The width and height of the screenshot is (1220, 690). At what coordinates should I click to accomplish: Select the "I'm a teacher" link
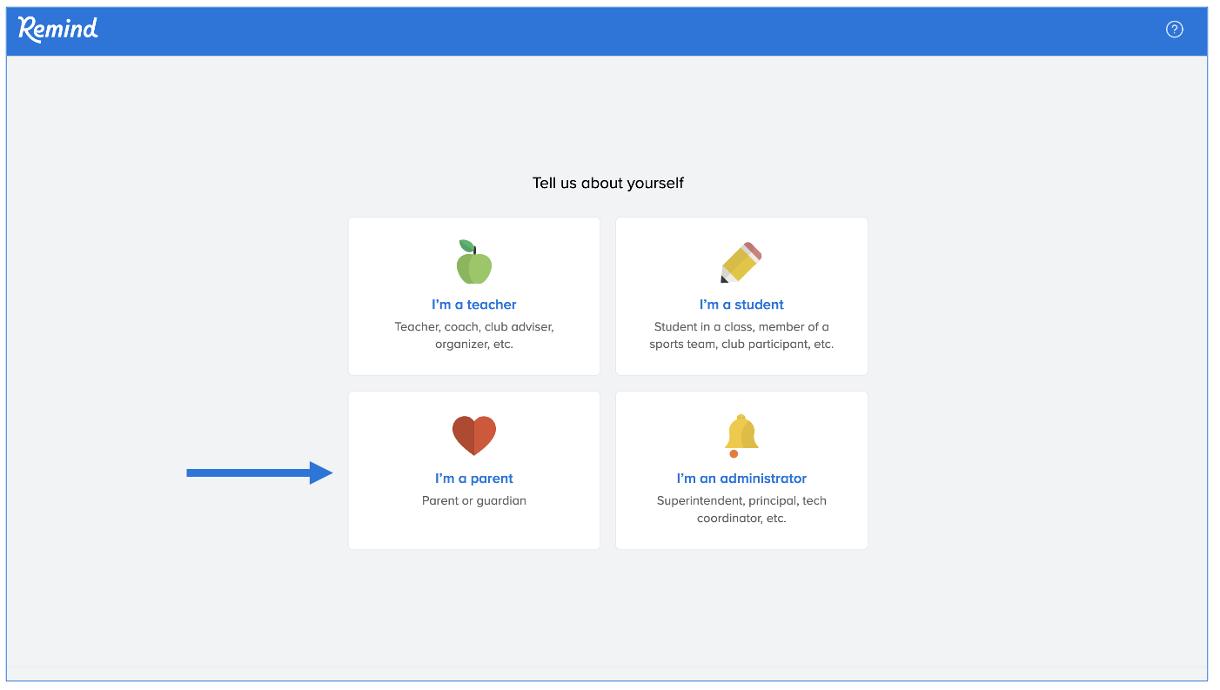coord(474,305)
